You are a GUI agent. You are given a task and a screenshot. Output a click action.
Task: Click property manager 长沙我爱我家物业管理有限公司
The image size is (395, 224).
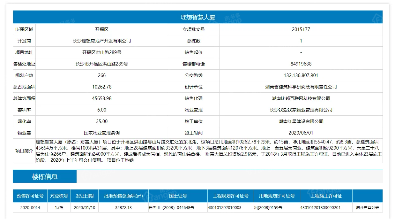click(x=301, y=110)
